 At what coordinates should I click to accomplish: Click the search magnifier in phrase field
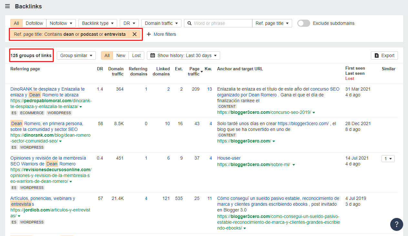pos(189,23)
